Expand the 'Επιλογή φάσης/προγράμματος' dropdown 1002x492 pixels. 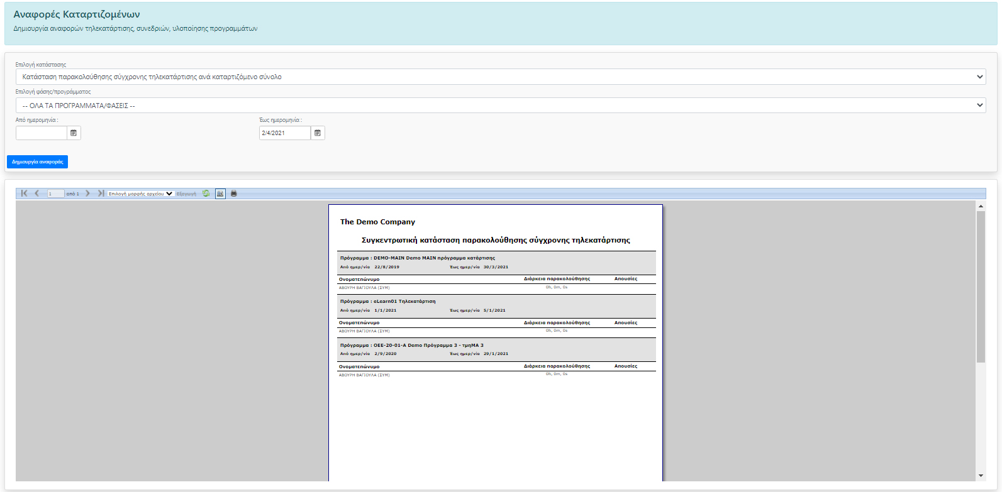coord(500,106)
